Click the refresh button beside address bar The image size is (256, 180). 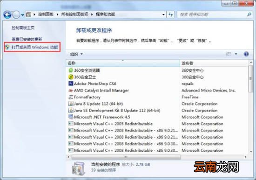coord(171,14)
